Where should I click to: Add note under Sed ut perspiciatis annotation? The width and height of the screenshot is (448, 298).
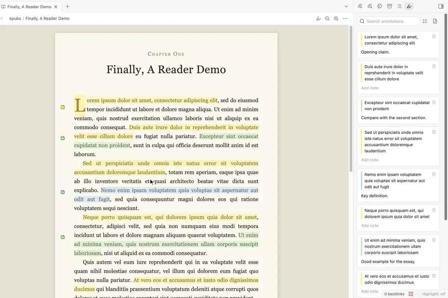370,160
